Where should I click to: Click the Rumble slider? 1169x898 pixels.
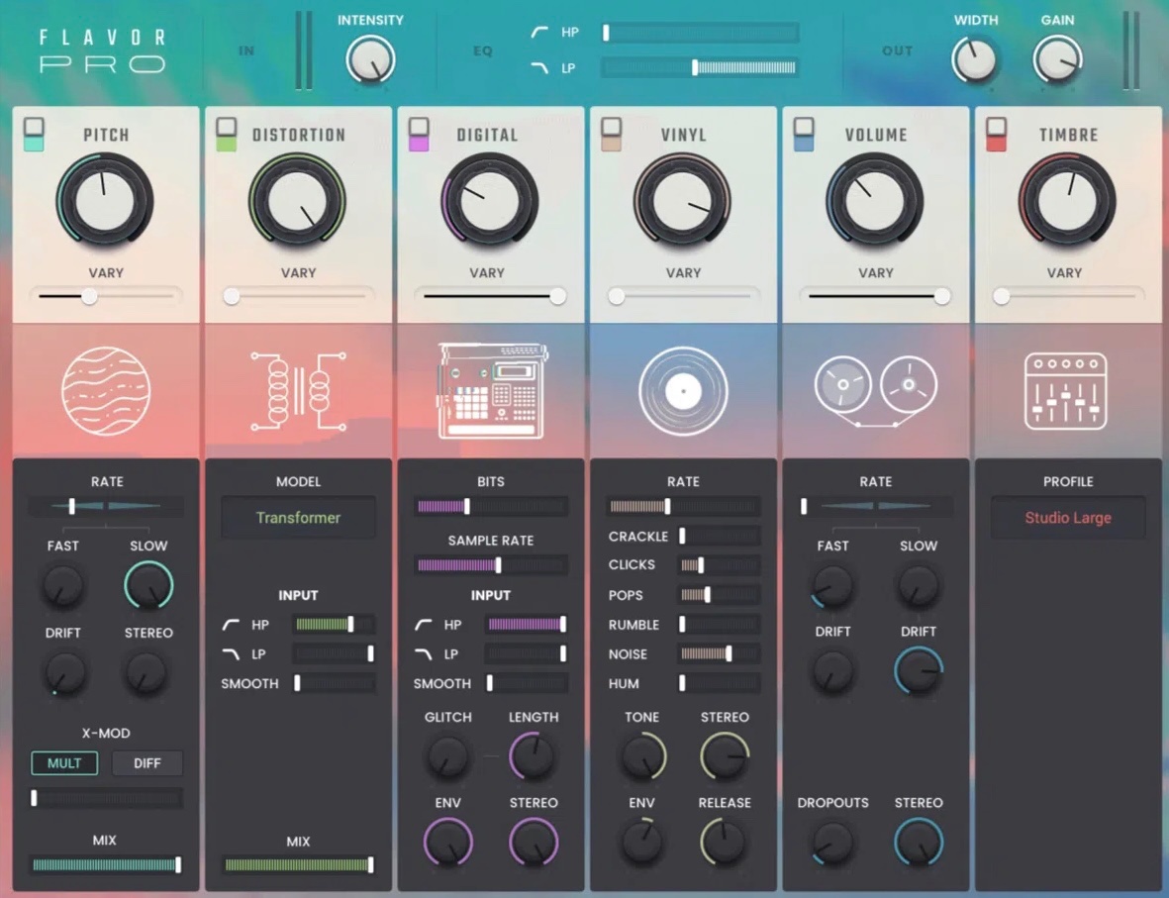tap(719, 624)
